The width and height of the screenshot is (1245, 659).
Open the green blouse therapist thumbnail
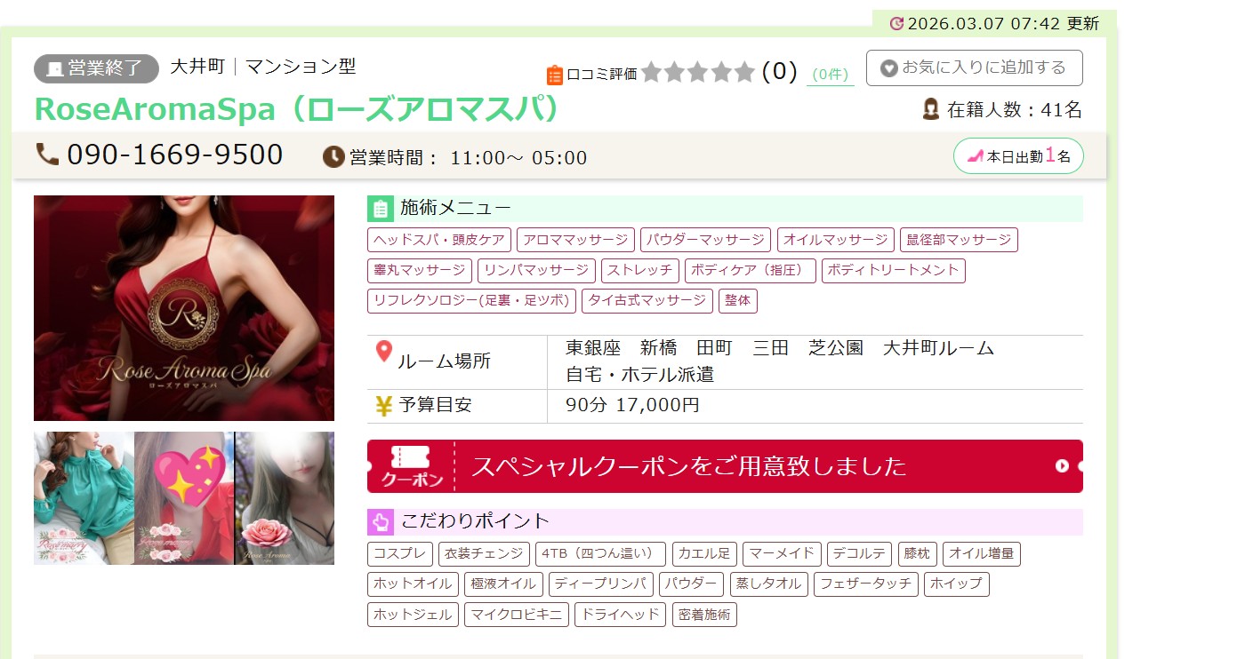(84, 498)
